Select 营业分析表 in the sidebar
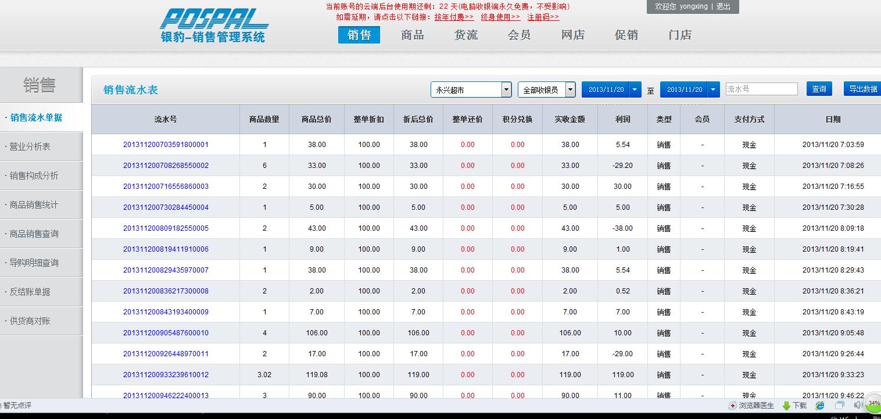The width and height of the screenshot is (881, 419). click(30, 146)
